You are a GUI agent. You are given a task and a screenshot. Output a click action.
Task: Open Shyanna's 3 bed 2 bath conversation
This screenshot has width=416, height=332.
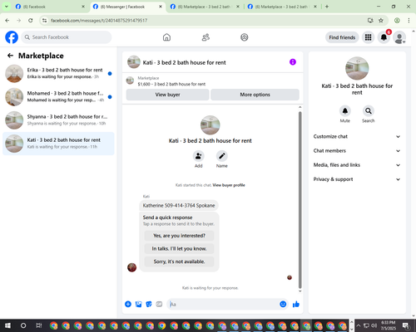[x=58, y=120]
